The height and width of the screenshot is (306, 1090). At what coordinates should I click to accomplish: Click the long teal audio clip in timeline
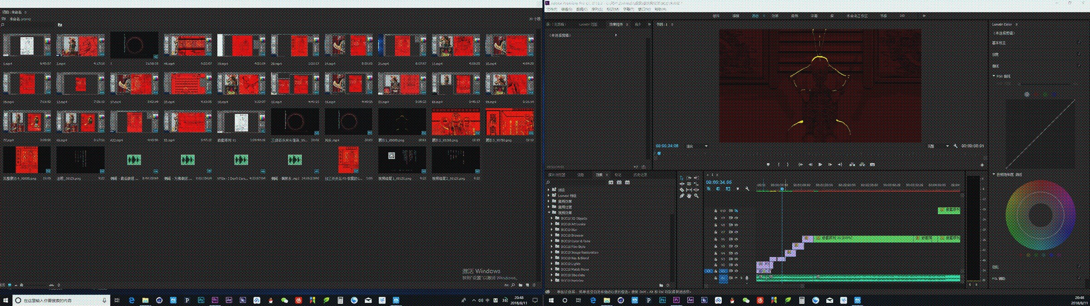pos(858,277)
